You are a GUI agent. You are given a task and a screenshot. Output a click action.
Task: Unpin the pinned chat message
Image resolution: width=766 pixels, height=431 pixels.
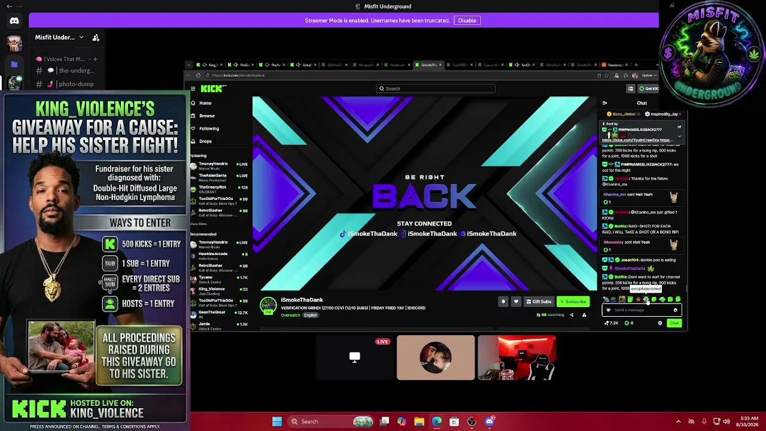point(679,127)
